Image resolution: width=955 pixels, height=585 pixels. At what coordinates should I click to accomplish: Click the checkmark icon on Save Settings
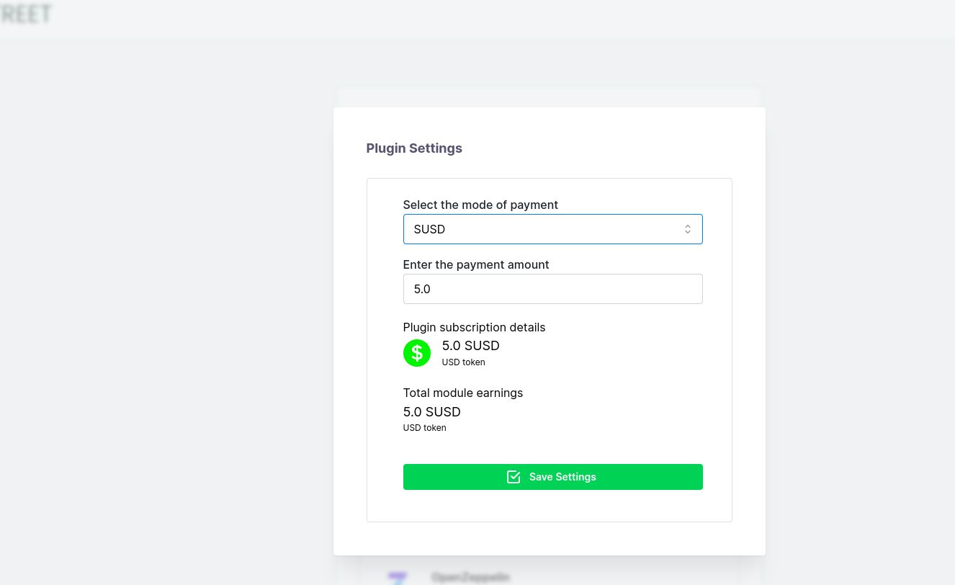click(x=514, y=477)
